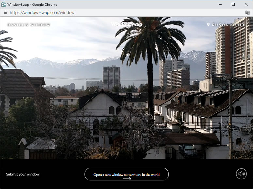The width and height of the screenshot is (253, 189).
Task: Open the translate page icon in address bar
Action: tap(247, 13)
